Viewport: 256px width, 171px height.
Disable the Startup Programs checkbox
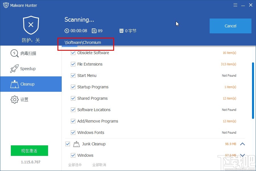(73, 87)
